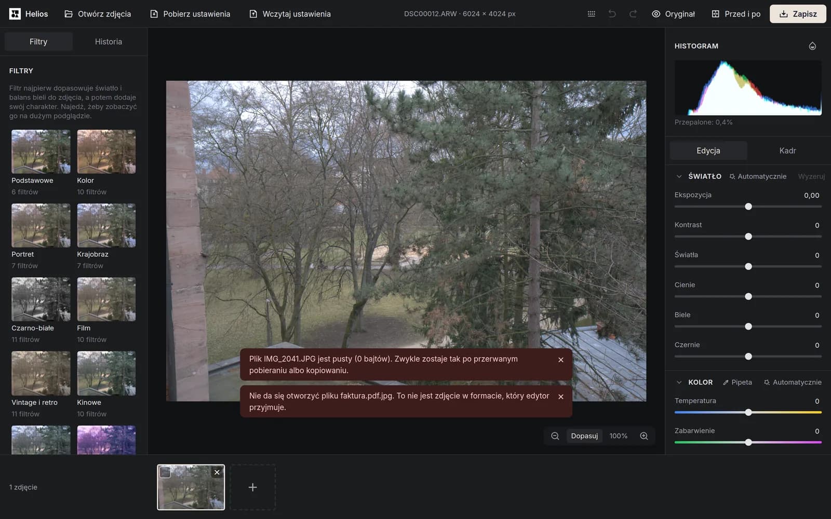This screenshot has height=519, width=831.
Task: Click the Ekspozycja value 0,00
Action: pyautogui.click(x=811, y=196)
